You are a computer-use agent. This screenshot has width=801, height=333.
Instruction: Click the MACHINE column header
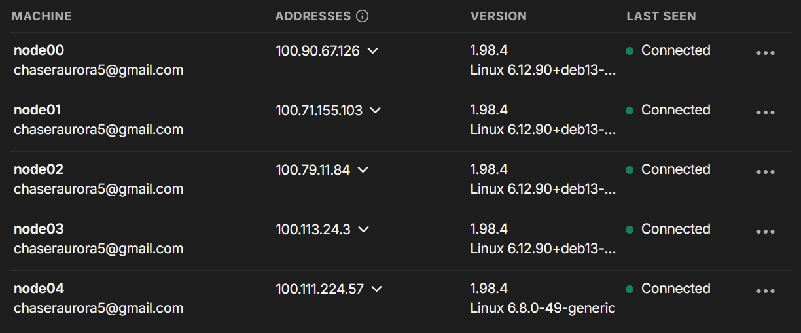tap(42, 16)
